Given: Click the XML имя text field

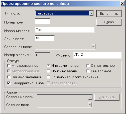Looking at the screenshot, I should click(97, 55).
